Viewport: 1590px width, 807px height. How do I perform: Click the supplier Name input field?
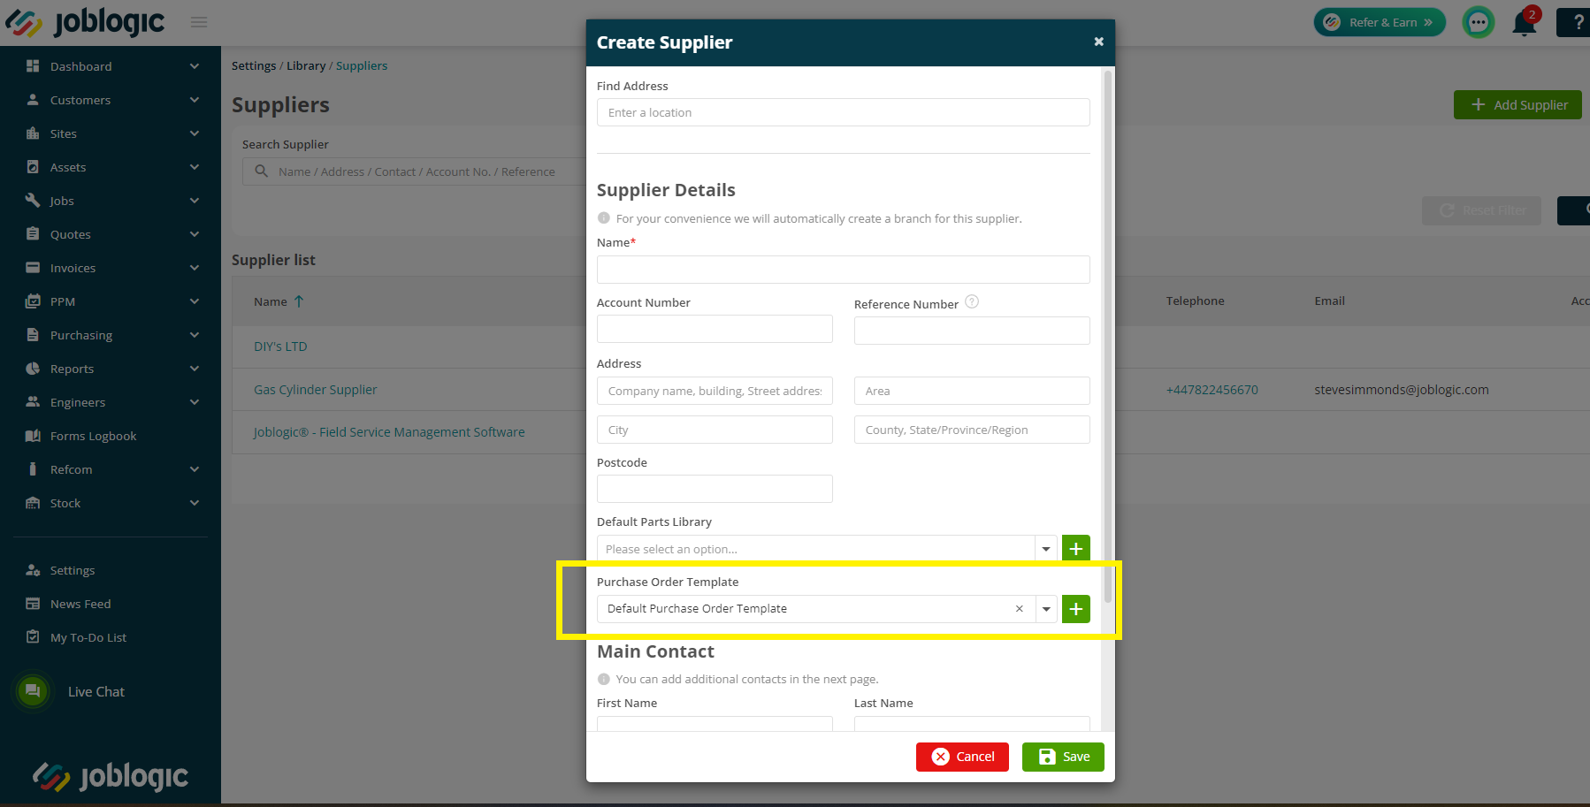(843, 270)
